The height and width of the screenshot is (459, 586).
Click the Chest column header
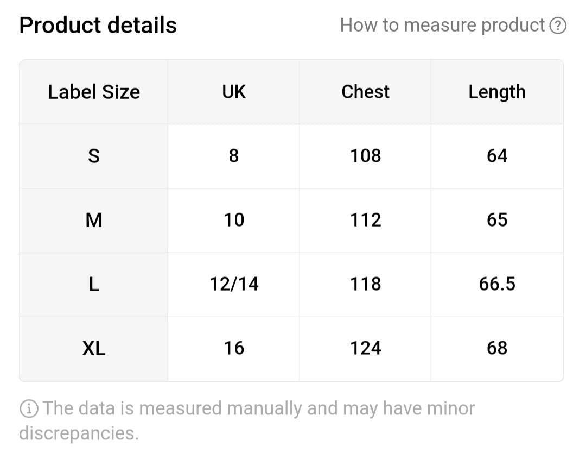(x=365, y=92)
